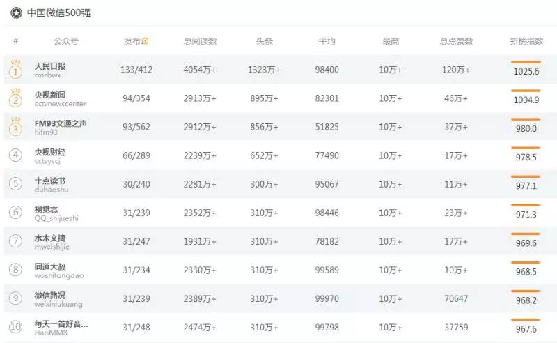Screen dimensions: 557x343
Task: Sort by the 头条 column header
Action: tap(265, 41)
